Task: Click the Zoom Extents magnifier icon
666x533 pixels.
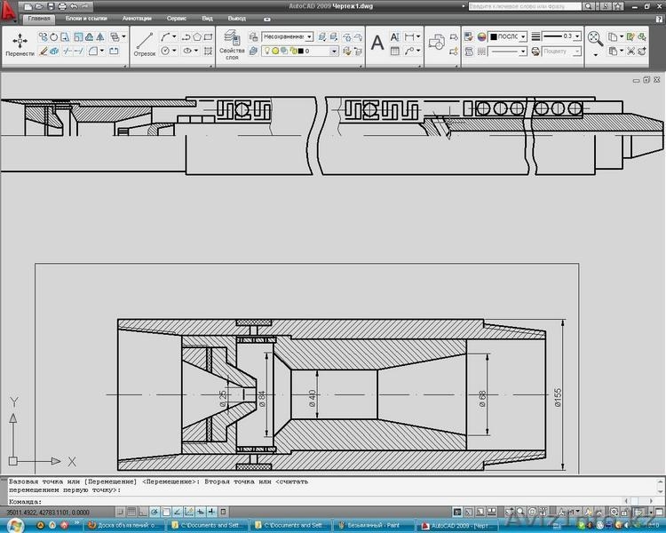Action: pos(595,39)
